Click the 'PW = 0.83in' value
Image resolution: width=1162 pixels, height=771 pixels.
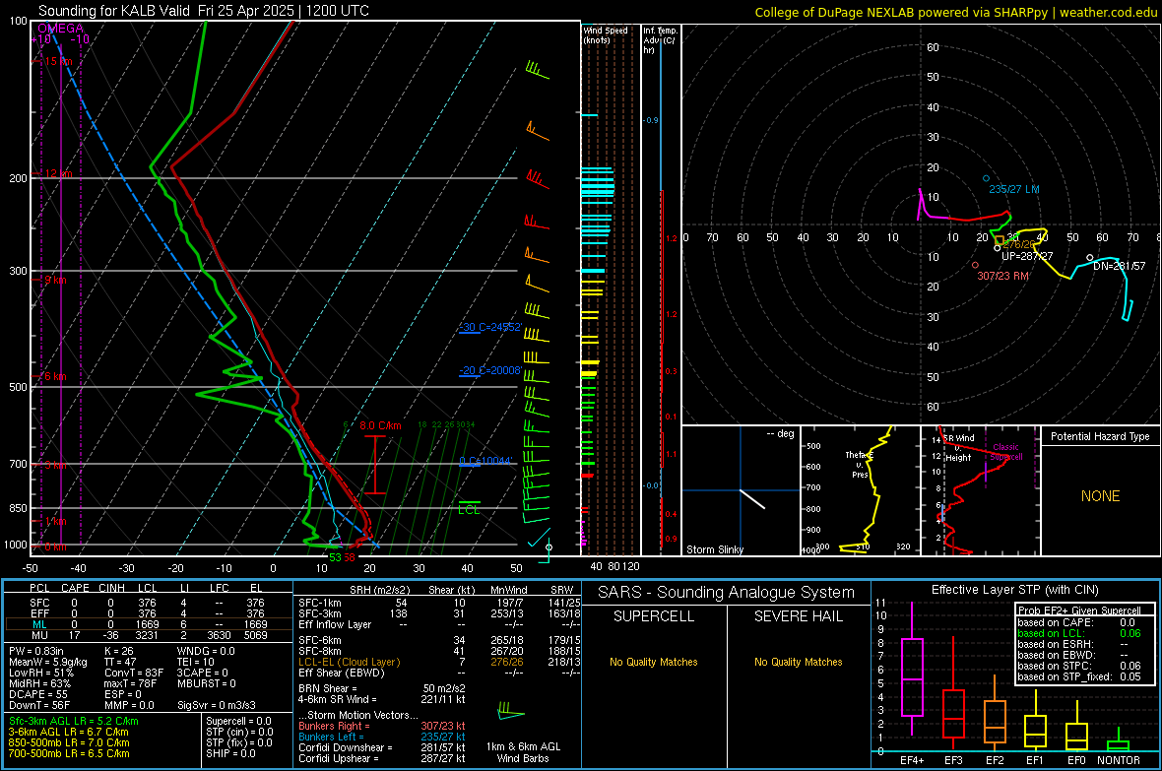coord(36,651)
